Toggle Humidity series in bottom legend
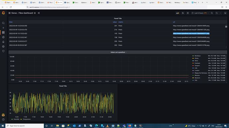This screenshot has width=229, height=128. tap(16, 119)
